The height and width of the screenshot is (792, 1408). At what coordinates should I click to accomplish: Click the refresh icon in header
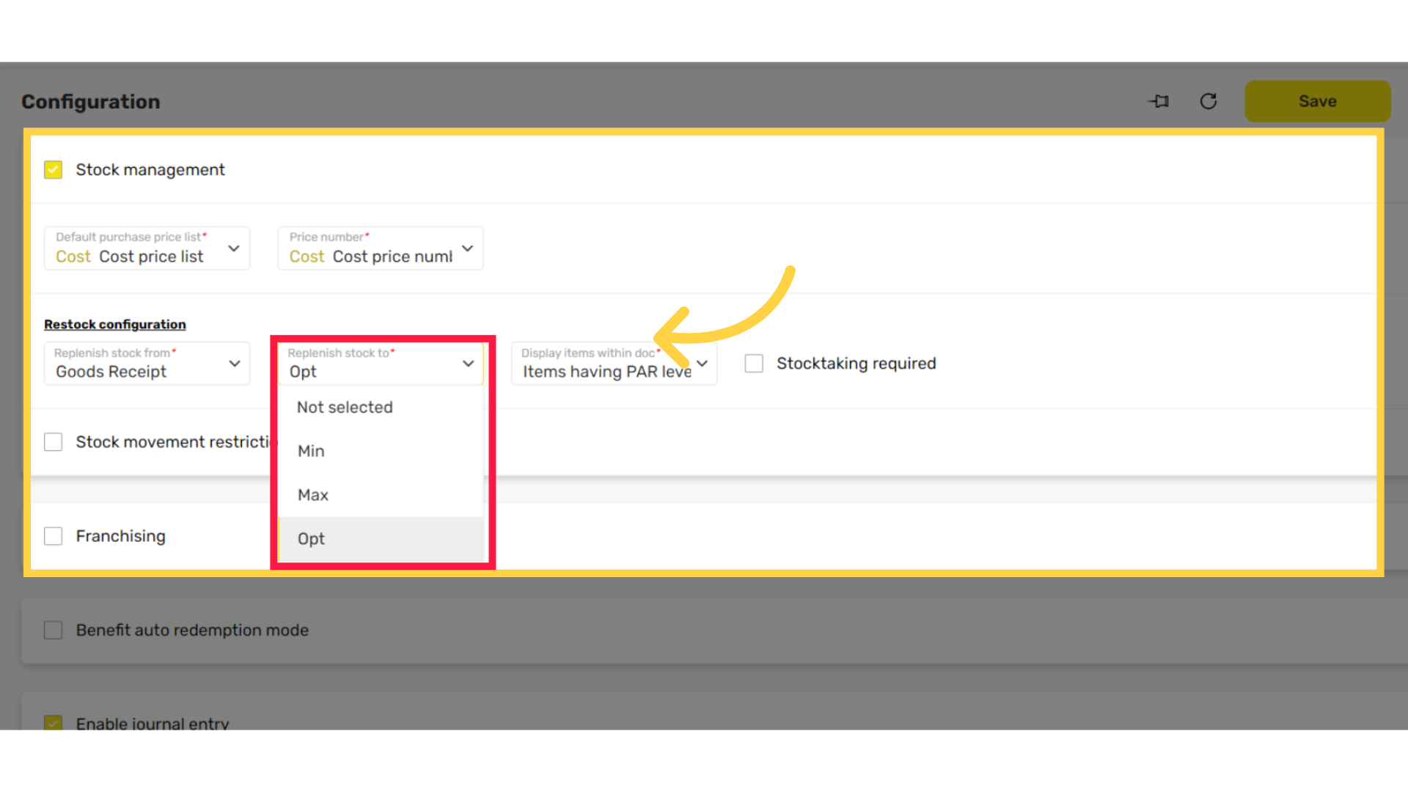pyautogui.click(x=1209, y=101)
